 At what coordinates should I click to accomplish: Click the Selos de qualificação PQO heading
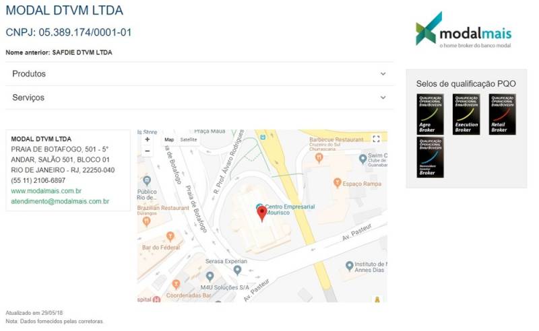pos(466,84)
